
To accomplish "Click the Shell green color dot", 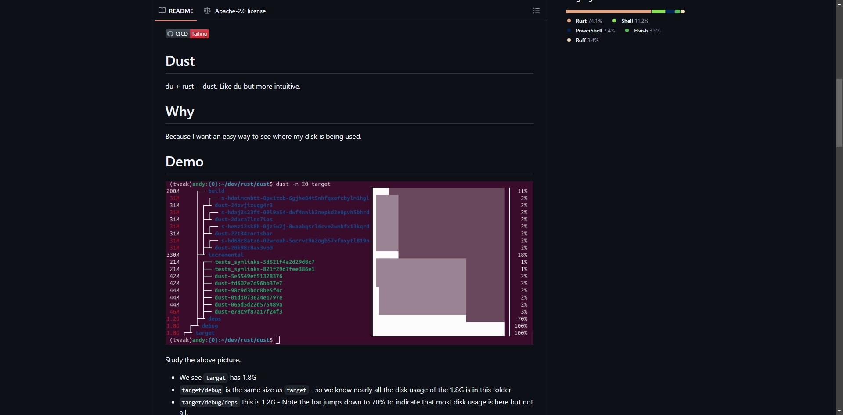I will [x=614, y=21].
